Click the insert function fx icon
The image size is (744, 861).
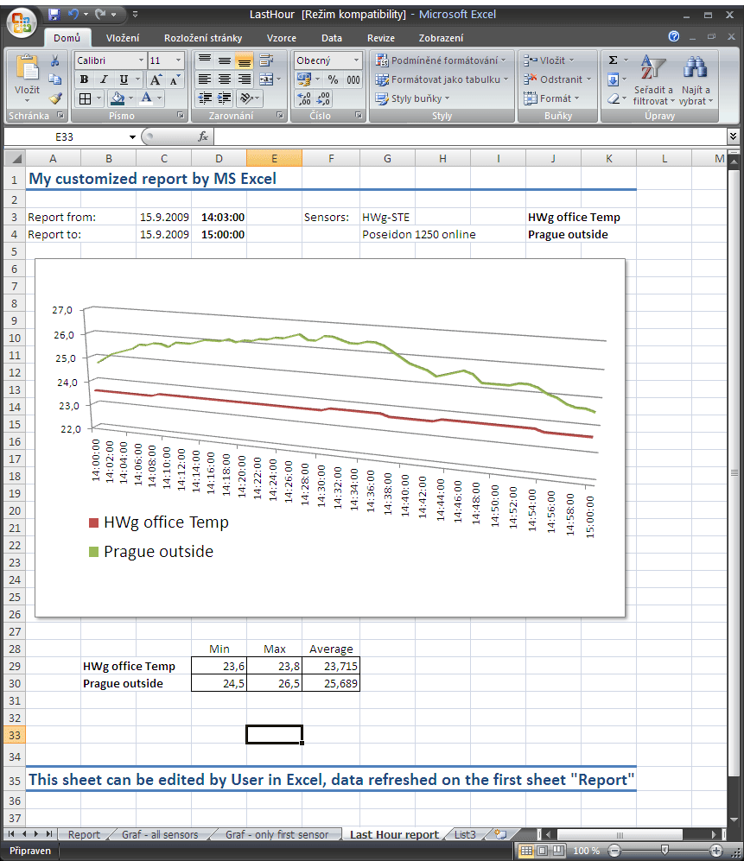point(203,136)
